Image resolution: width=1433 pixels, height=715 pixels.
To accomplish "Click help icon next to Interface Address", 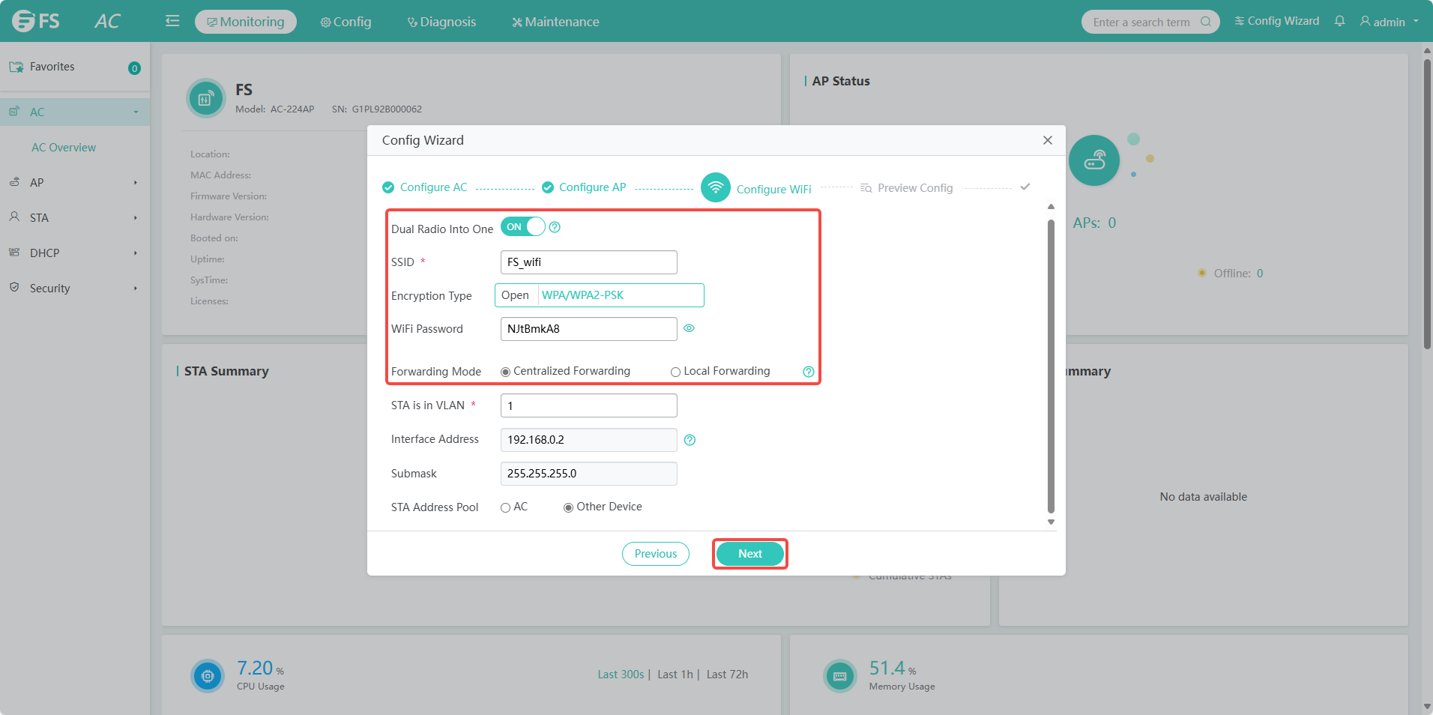I will tap(690, 440).
